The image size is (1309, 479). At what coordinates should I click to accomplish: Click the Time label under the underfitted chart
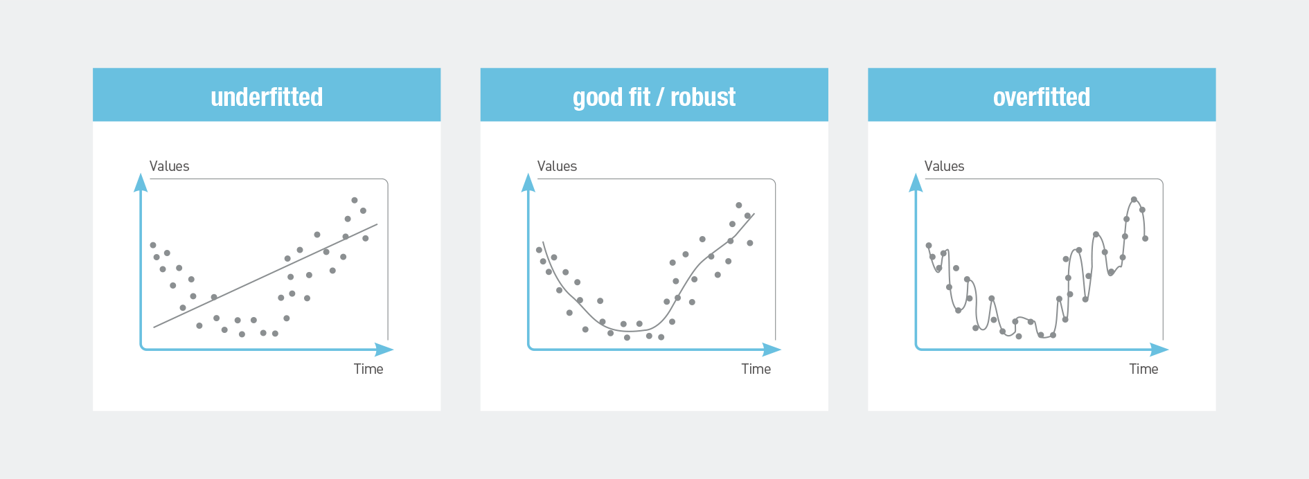tap(368, 369)
